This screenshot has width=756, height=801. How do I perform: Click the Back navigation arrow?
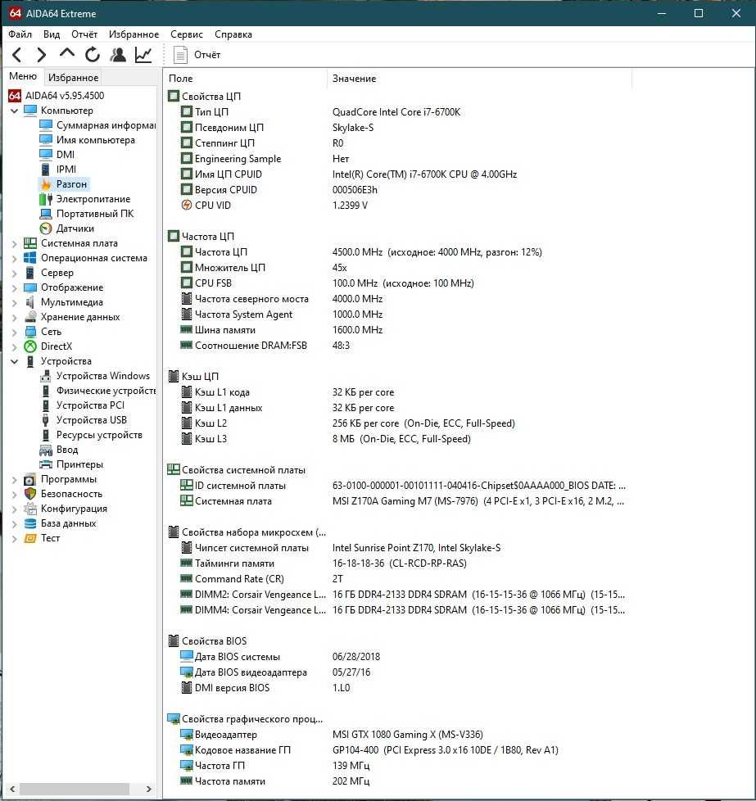click(17, 55)
